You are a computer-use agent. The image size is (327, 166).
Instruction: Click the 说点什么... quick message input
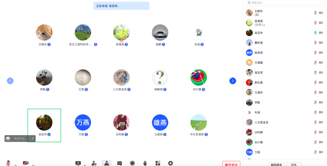pyautogui.click(x=21, y=139)
